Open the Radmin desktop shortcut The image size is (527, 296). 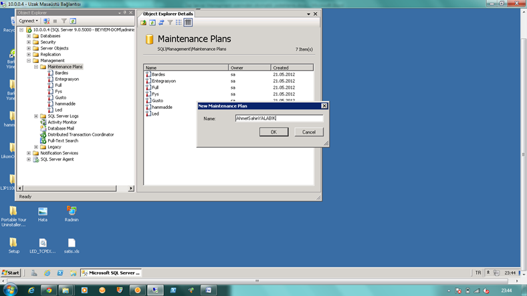point(72,214)
